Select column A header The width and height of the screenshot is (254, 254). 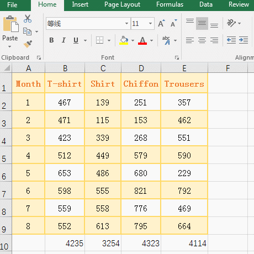tap(28, 68)
